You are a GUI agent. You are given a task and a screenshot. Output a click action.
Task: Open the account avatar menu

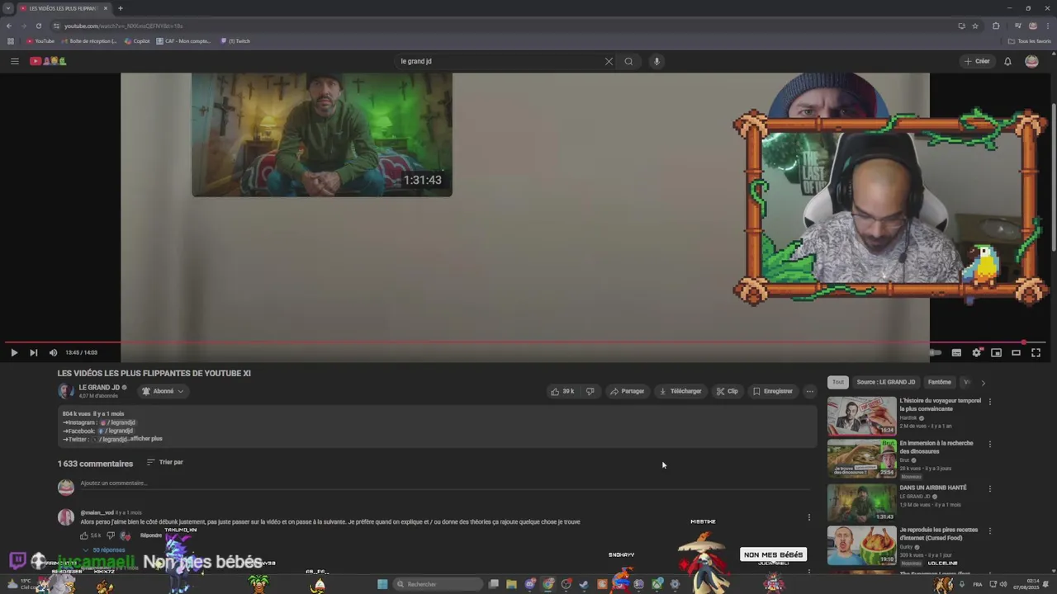[1031, 61]
